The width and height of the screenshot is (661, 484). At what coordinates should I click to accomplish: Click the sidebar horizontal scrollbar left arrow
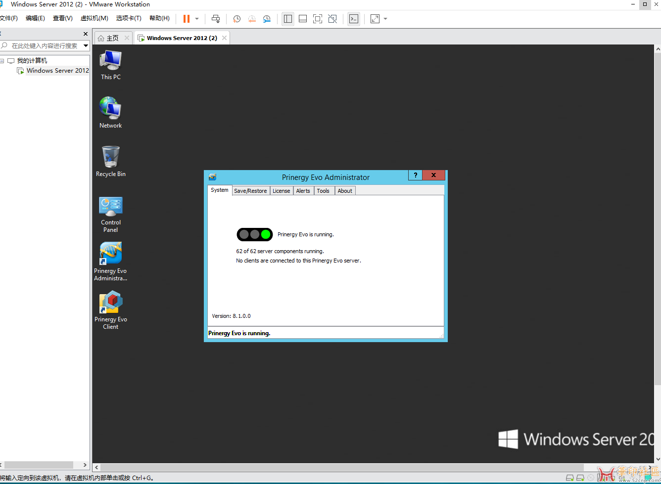coord(1,465)
